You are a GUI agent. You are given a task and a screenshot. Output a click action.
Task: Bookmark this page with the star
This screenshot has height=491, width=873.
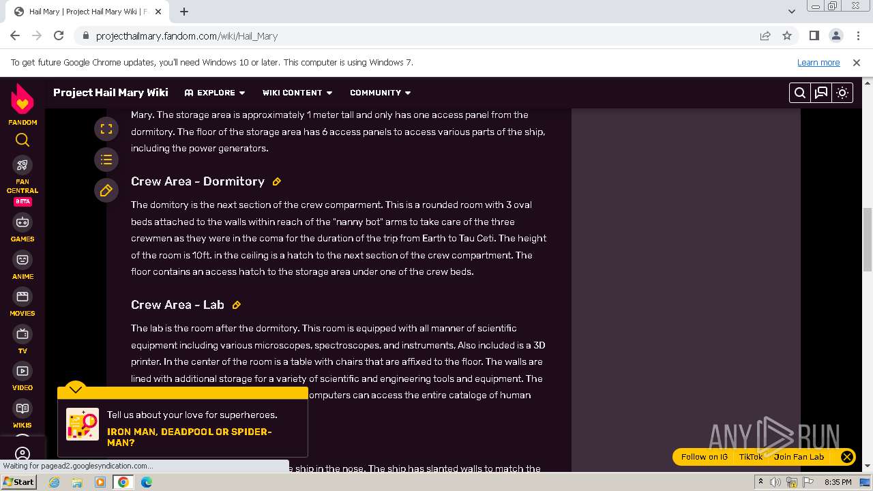(787, 35)
